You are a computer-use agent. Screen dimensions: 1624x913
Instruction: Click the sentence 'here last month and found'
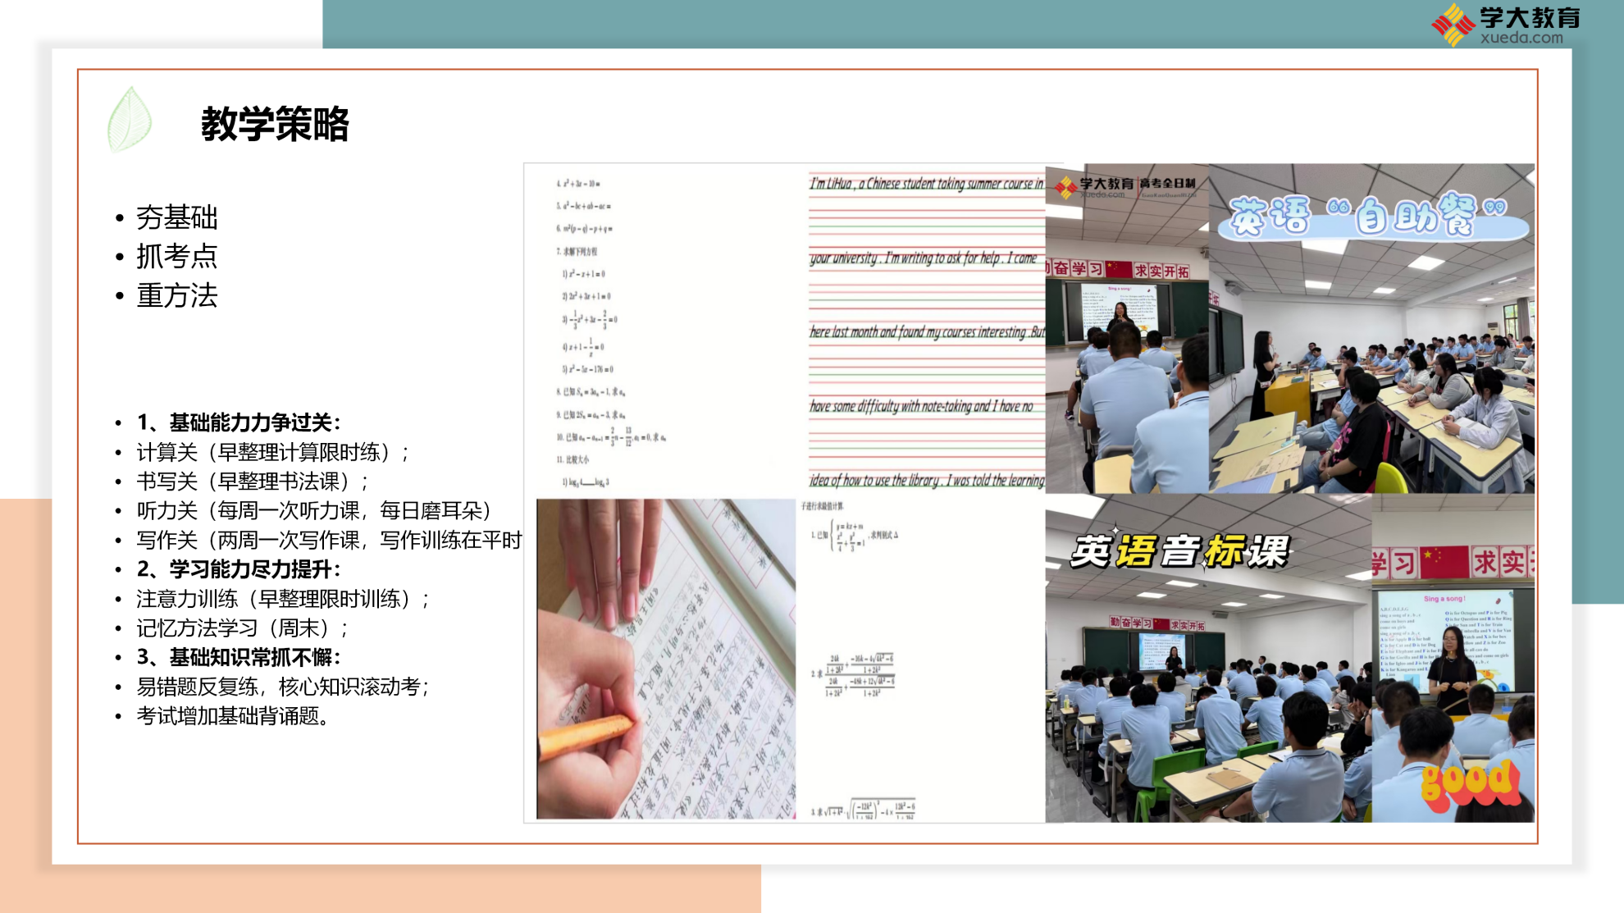(x=927, y=332)
